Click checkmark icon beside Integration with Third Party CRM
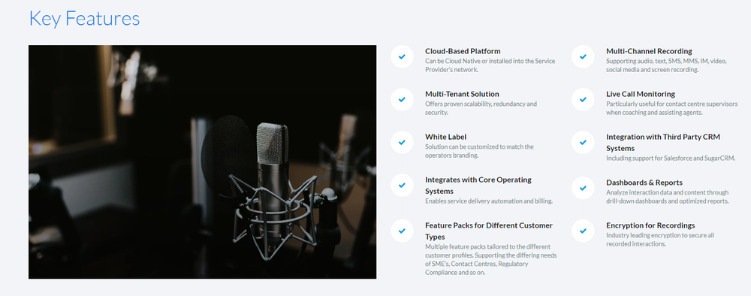Viewport: 751px width, 296px height. [583, 142]
